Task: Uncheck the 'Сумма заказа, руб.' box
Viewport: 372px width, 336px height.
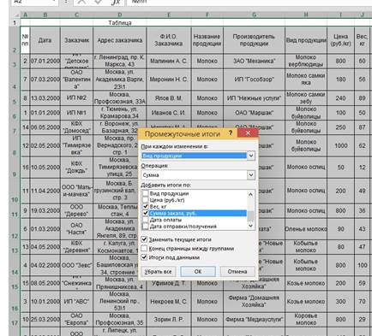Action: coord(145,213)
